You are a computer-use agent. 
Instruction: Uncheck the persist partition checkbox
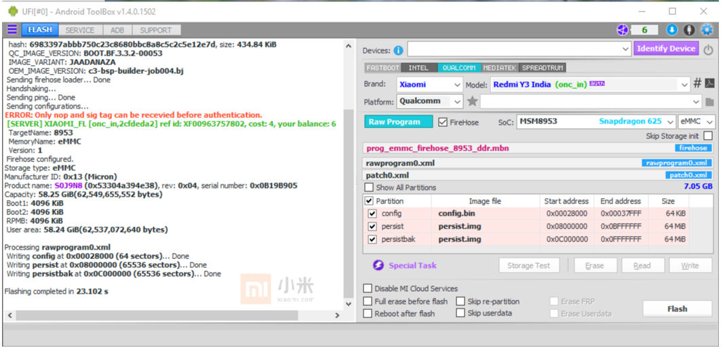click(x=372, y=227)
